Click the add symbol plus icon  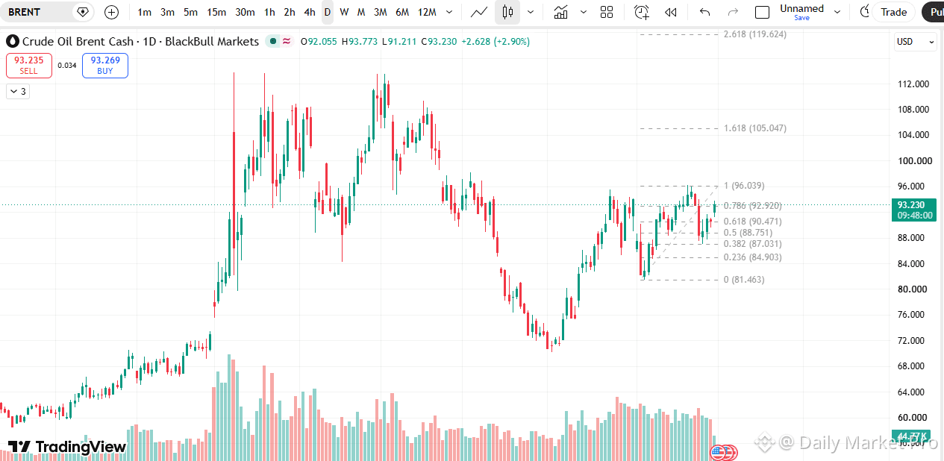coord(111,12)
